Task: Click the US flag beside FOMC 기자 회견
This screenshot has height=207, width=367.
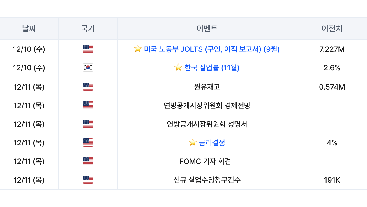Action: (x=88, y=161)
